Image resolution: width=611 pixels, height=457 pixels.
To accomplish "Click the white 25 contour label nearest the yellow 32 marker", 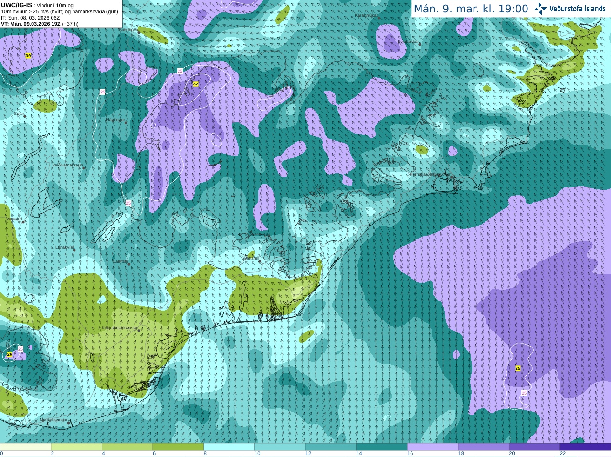I will (180, 71).
